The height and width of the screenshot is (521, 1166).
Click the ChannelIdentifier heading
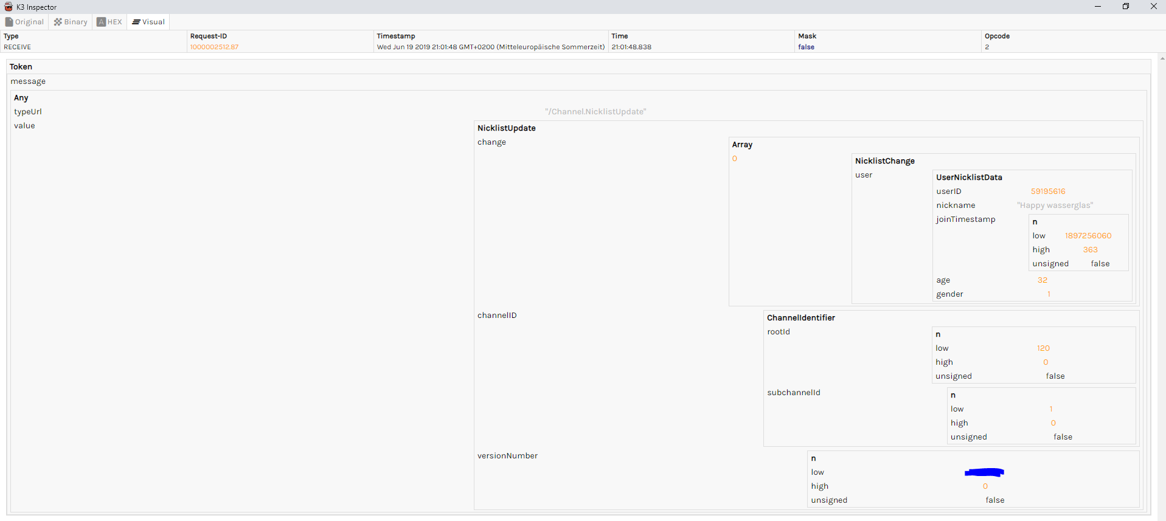[801, 318]
